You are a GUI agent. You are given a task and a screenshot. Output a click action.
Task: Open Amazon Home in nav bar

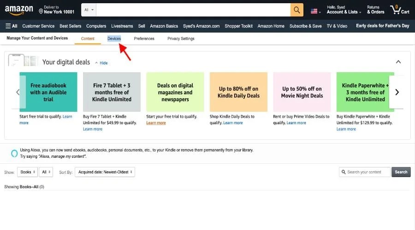tap(271, 26)
